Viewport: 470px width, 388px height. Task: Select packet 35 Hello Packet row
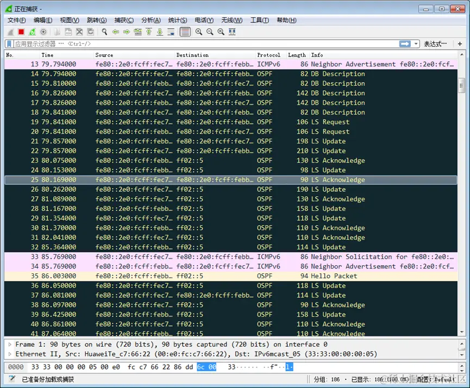(x=231, y=276)
